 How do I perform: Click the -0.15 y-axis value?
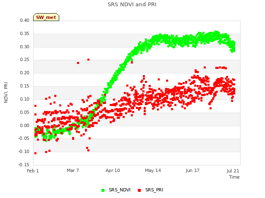pyautogui.click(x=24, y=165)
